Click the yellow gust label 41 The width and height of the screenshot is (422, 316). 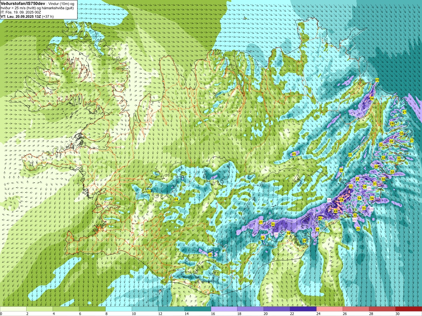[x=320, y=218]
